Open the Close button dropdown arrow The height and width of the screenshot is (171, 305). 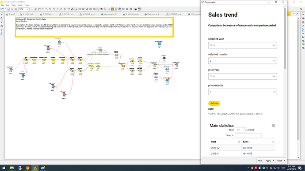coord(284,161)
